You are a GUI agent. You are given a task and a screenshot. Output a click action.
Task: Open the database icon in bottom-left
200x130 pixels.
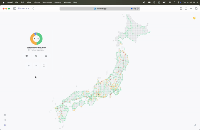click(5, 115)
